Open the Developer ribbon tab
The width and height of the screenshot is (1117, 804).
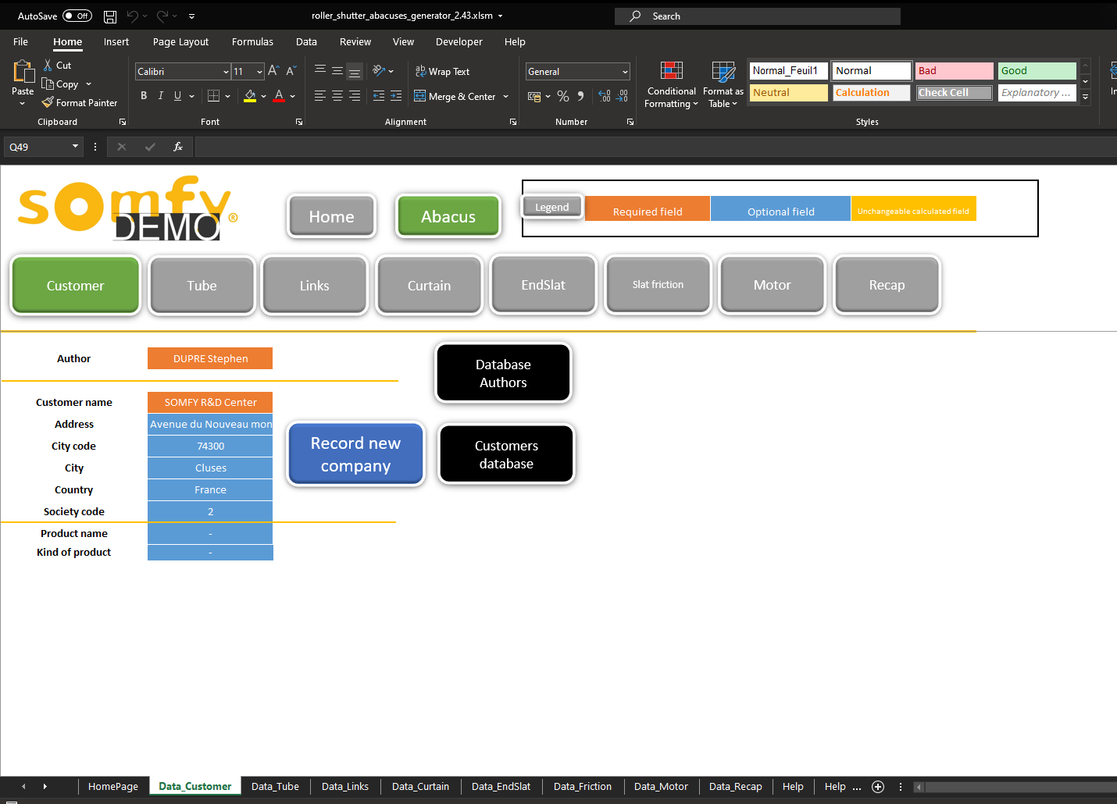(x=459, y=42)
